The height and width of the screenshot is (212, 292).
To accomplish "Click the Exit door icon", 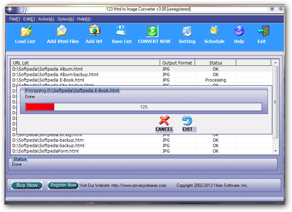I will click(x=263, y=31).
